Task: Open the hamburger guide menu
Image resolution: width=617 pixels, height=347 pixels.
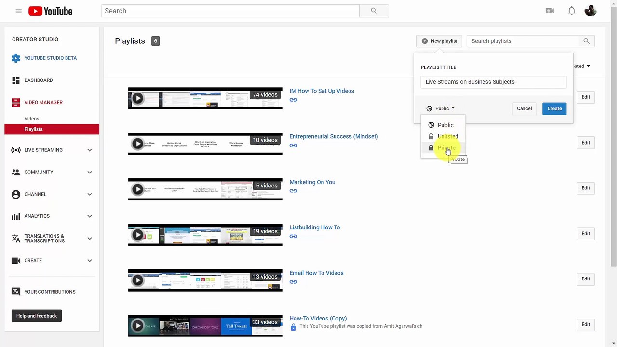Action: [x=18, y=11]
